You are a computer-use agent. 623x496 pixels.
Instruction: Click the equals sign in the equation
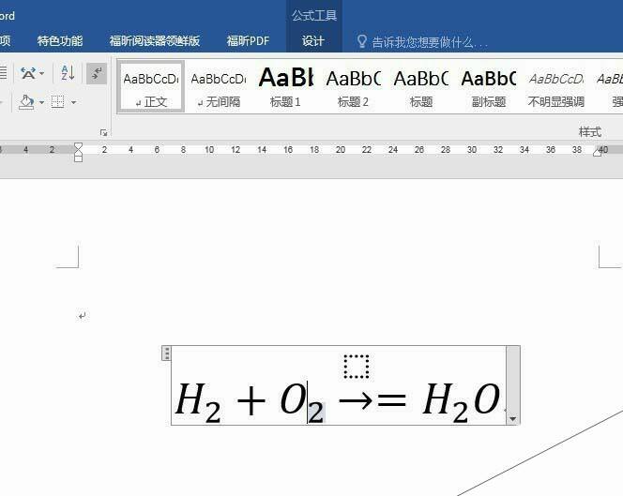tap(392, 400)
